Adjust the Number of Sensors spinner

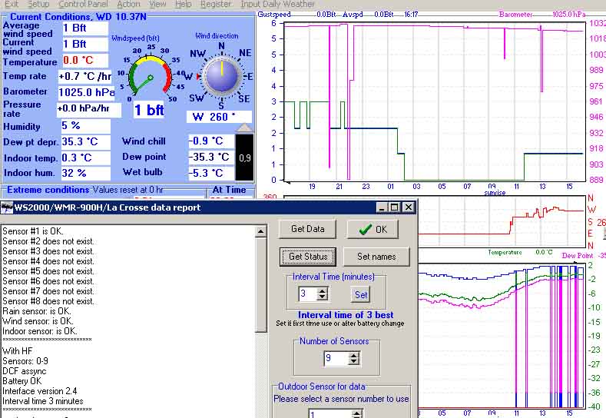click(354, 358)
